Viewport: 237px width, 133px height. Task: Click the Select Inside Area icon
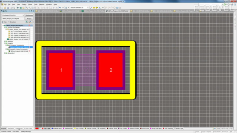tap(51, 8)
